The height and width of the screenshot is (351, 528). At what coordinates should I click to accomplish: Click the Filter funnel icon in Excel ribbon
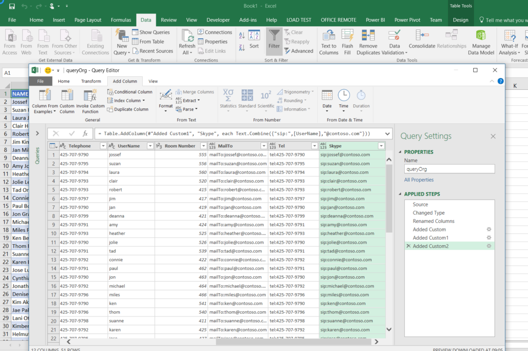click(274, 36)
